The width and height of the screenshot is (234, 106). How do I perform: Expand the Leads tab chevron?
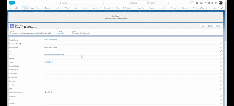(x=61, y=8)
